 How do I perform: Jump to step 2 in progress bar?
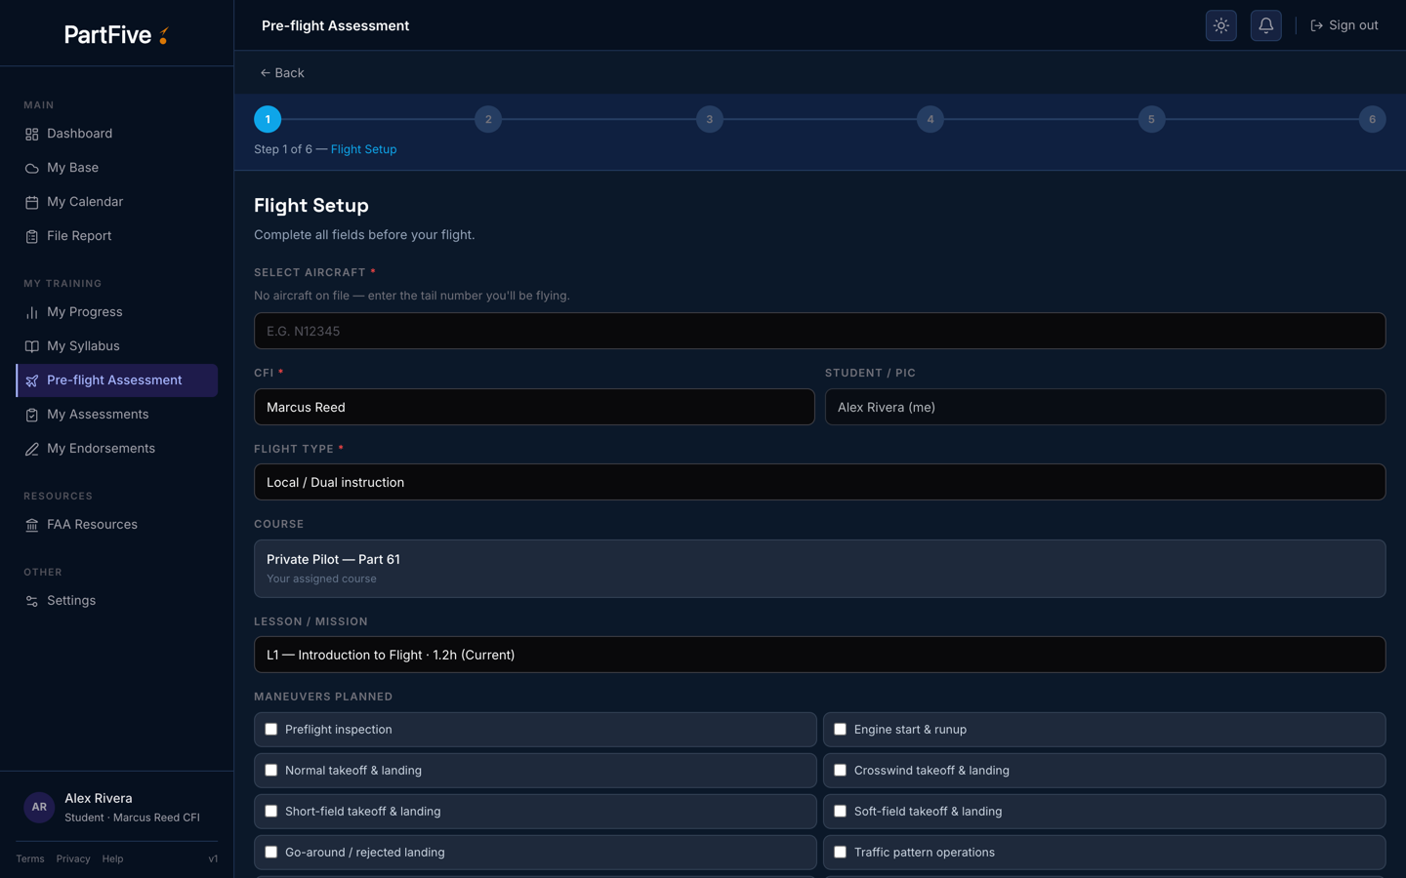(x=488, y=119)
